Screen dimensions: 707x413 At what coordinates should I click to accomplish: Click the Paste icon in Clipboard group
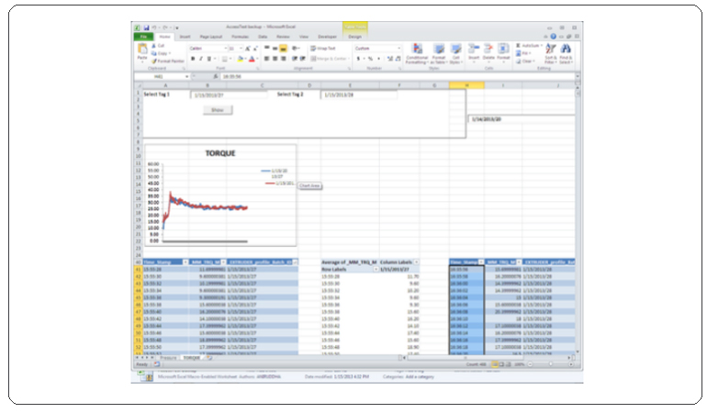click(x=142, y=50)
